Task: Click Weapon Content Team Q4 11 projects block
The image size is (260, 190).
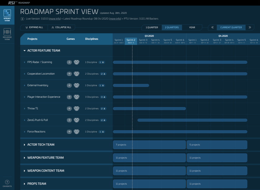Action: [x=217, y=171]
